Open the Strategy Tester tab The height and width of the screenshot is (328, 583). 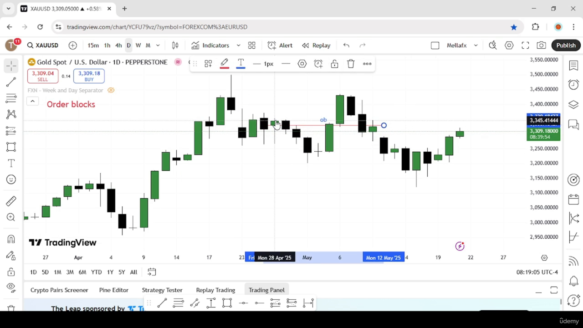click(x=162, y=290)
